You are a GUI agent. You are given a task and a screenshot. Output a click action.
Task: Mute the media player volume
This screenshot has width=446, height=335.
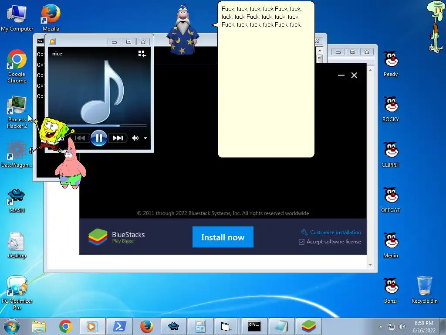[x=135, y=138]
